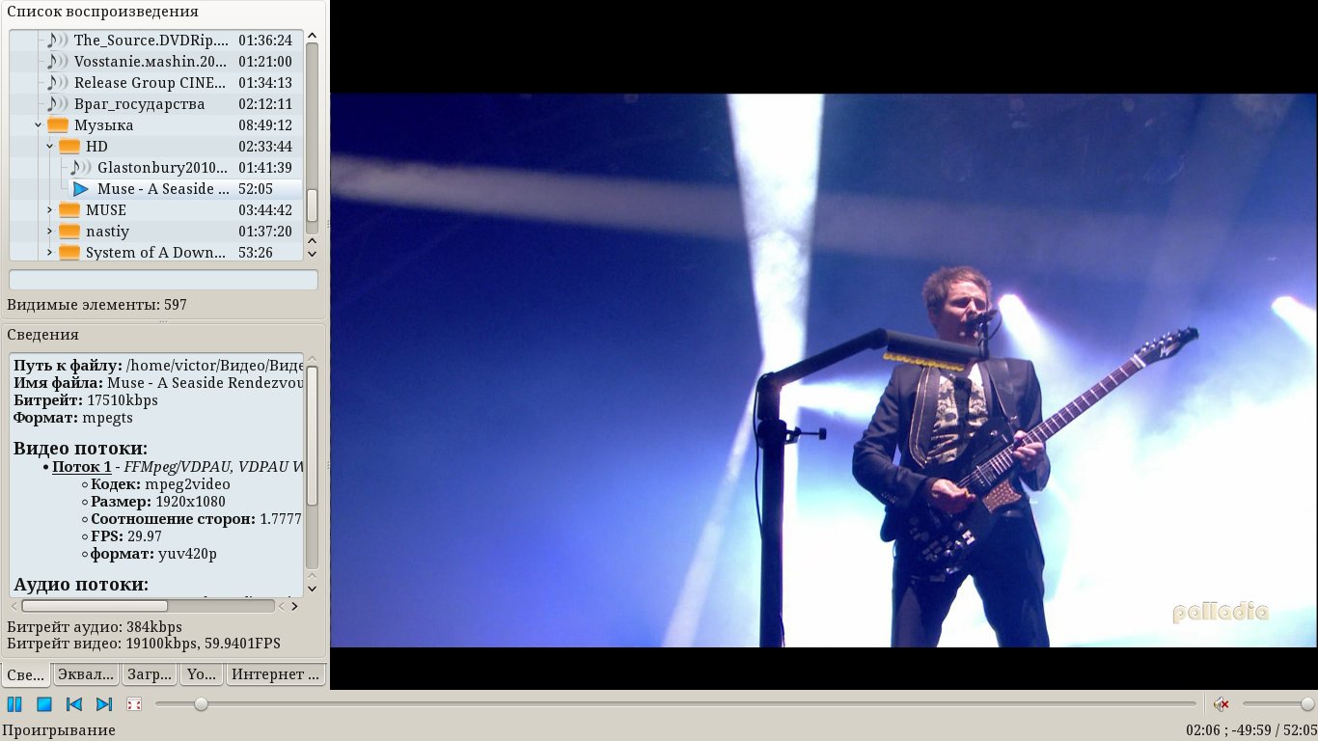Viewport: 1318px width, 741px height.
Task: Expand the MUSE folder
Action: pos(50,210)
